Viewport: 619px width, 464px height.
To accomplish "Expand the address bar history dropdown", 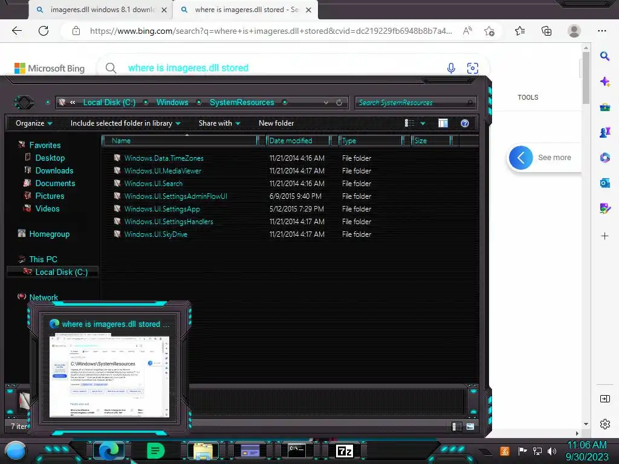I will pos(326,103).
